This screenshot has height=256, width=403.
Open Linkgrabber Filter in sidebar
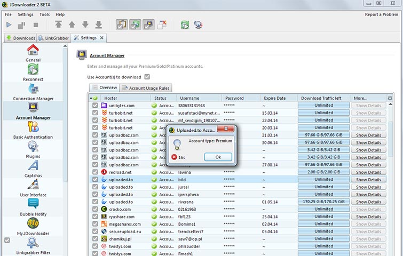click(33, 246)
